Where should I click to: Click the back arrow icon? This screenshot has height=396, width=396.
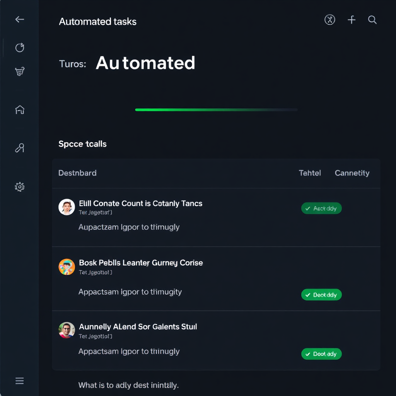[20, 20]
